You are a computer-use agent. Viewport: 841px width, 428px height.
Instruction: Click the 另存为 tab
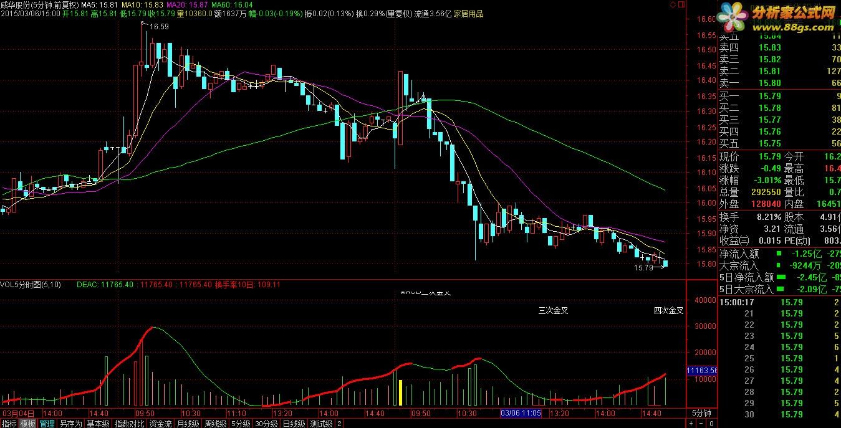[x=71, y=424]
